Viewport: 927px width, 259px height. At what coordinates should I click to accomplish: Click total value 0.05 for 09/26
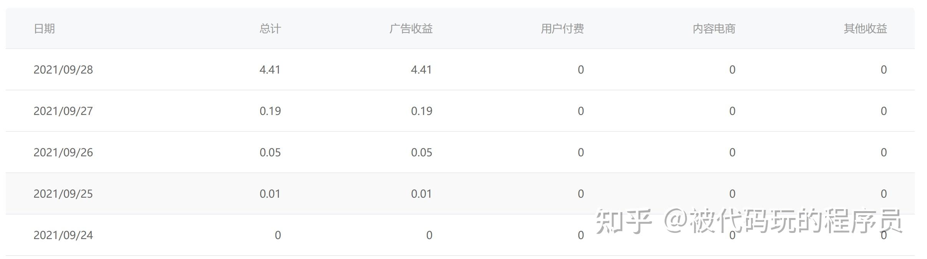(x=270, y=152)
